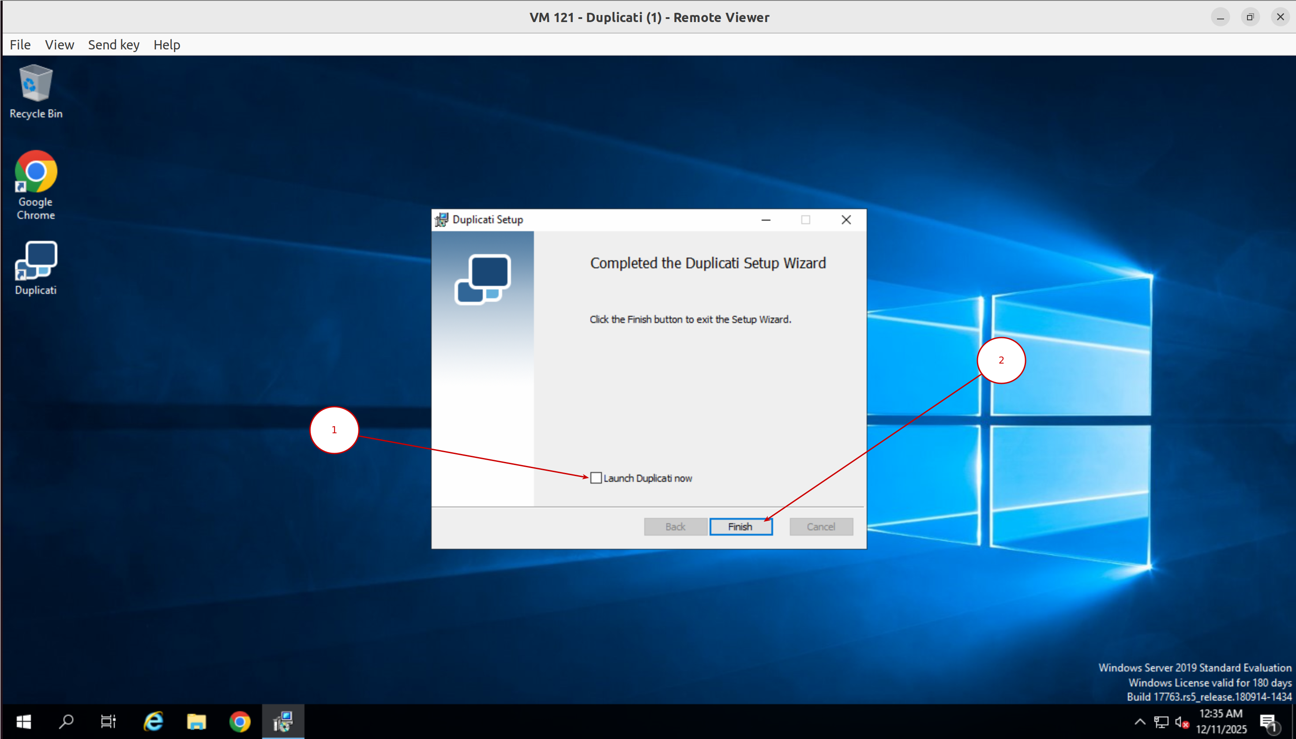Launch Chrome from the taskbar
Screen dimensions: 1296x739
tap(240, 721)
